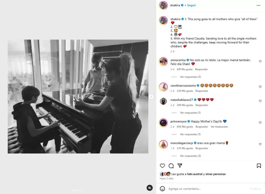Screen dimensions: 265x194
Task: Click Ver traducción on princeroyce's comment
Action: (x=219, y=127)
